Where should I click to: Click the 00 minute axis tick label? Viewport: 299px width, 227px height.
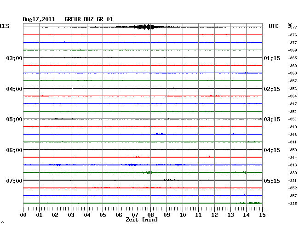(x=23, y=215)
